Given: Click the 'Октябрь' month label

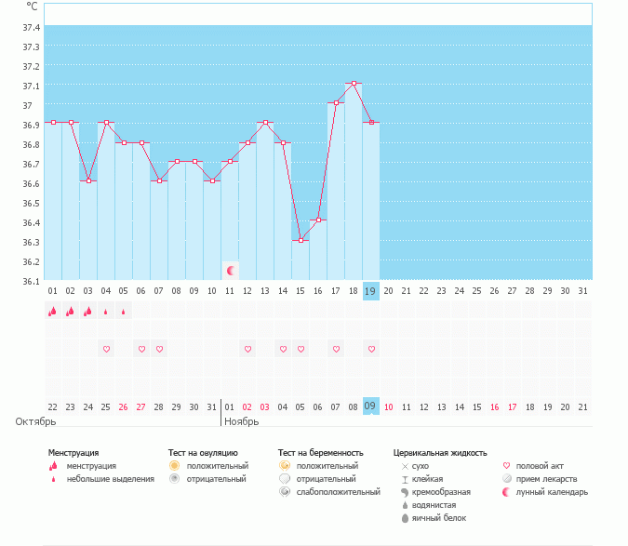Looking at the screenshot, I should click(x=35, y=421).
